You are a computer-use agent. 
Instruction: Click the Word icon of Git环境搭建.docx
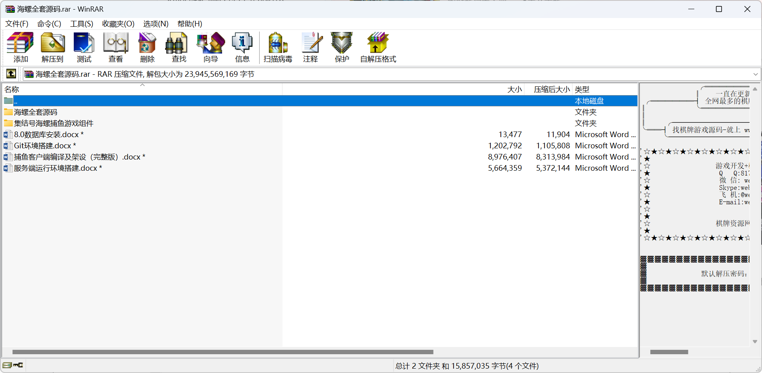pos(8,146)
